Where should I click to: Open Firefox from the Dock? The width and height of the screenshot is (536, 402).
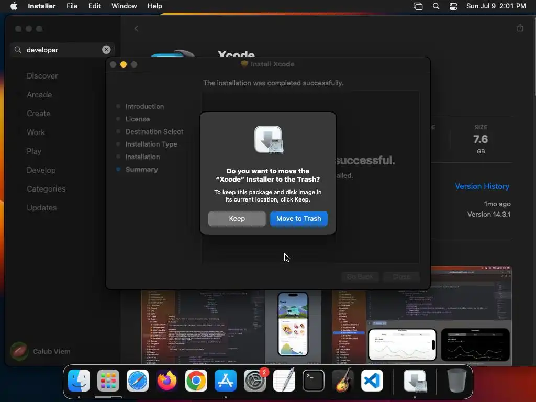point(167,380)
